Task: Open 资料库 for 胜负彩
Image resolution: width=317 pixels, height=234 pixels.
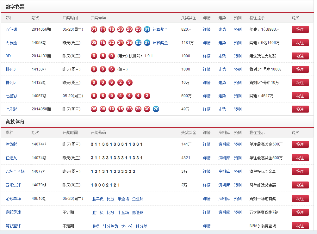Action: (x=224, y=144)
